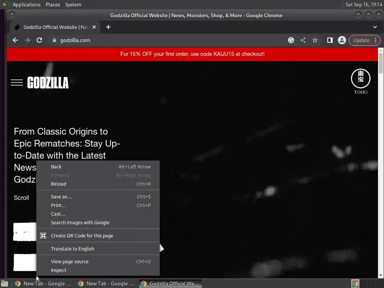Open the System menu
This screenshot has width=384, height=288.
(73, 4)
